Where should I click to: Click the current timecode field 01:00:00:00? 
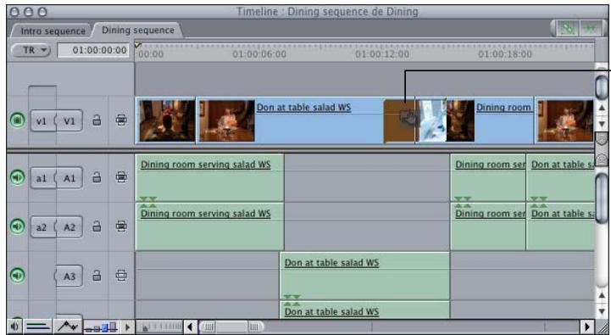[93, 50]
